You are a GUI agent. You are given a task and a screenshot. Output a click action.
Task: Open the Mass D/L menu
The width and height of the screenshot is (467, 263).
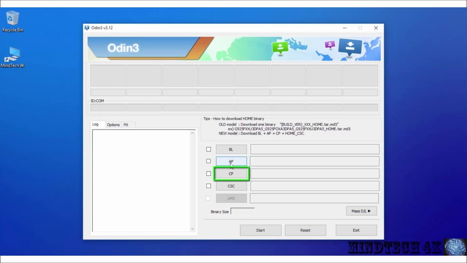[361, 211]
